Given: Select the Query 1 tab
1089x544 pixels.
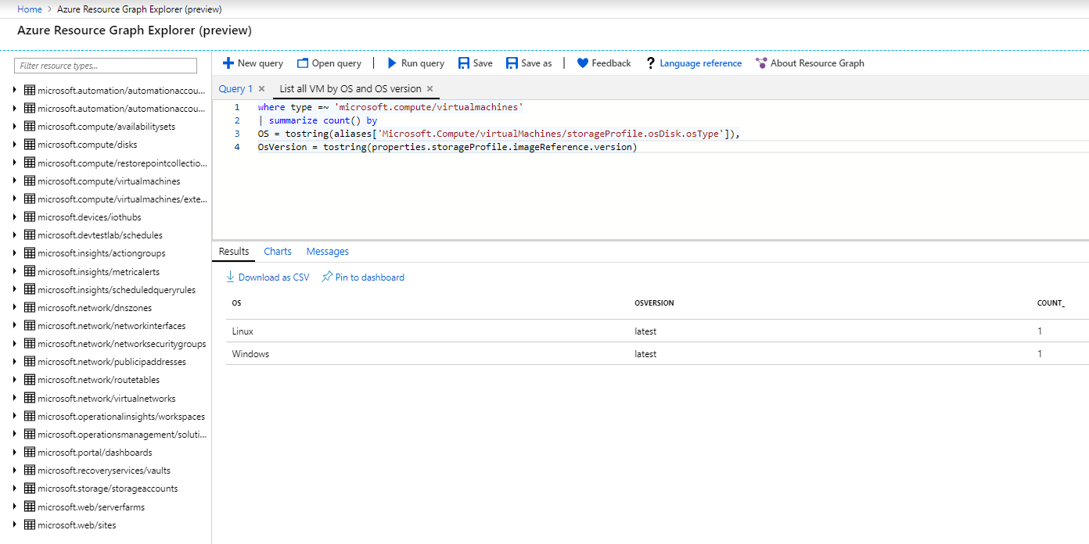Looking at the screenshot, I should coord(235,89).
